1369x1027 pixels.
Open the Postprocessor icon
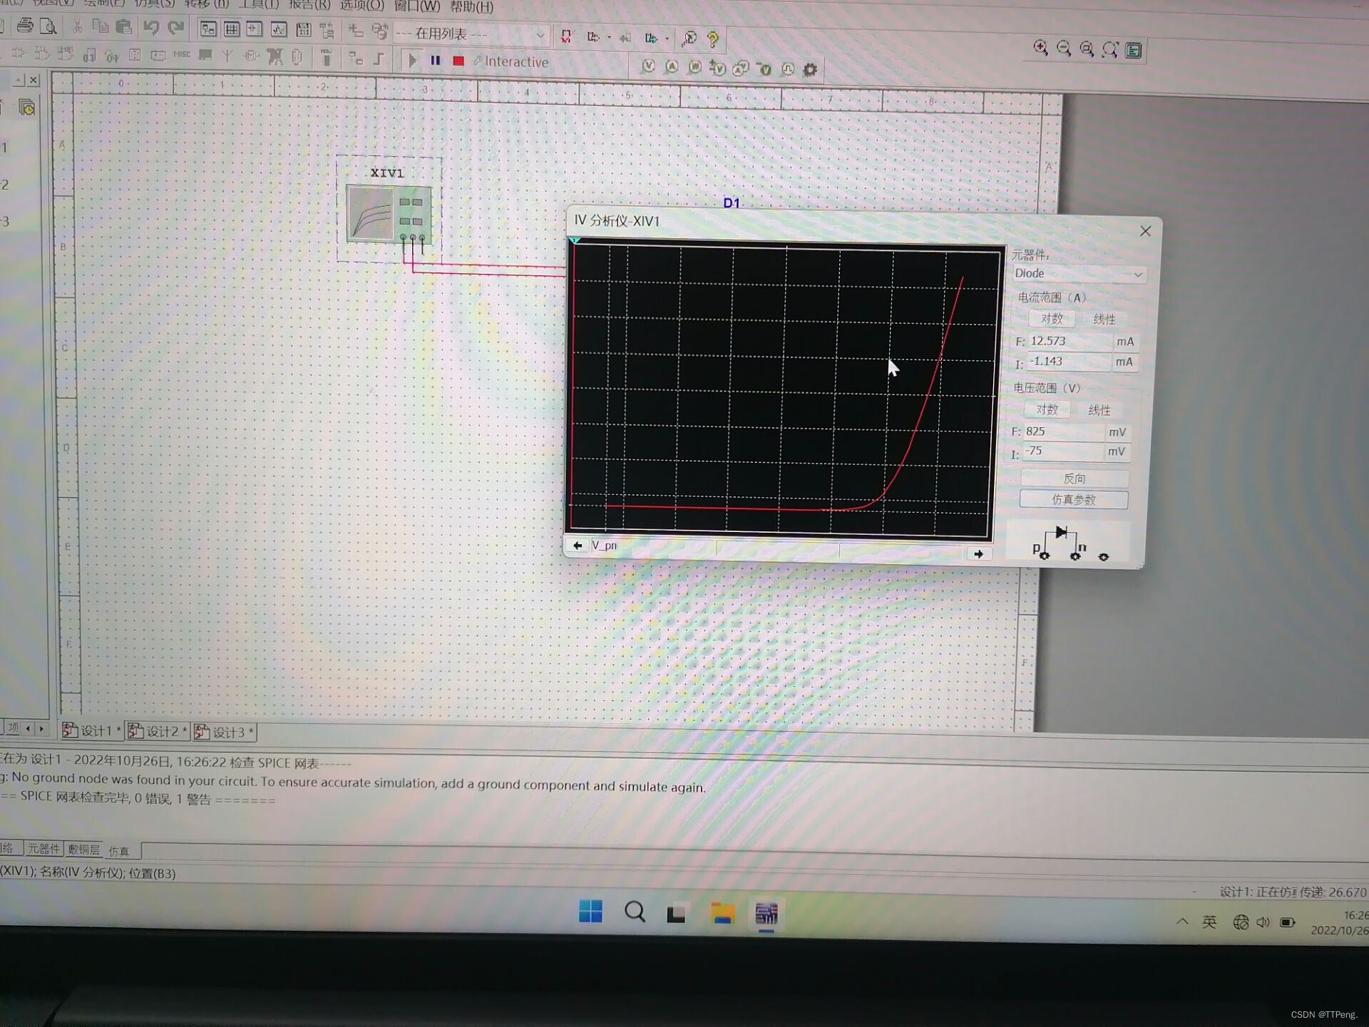tap(303, 30)
